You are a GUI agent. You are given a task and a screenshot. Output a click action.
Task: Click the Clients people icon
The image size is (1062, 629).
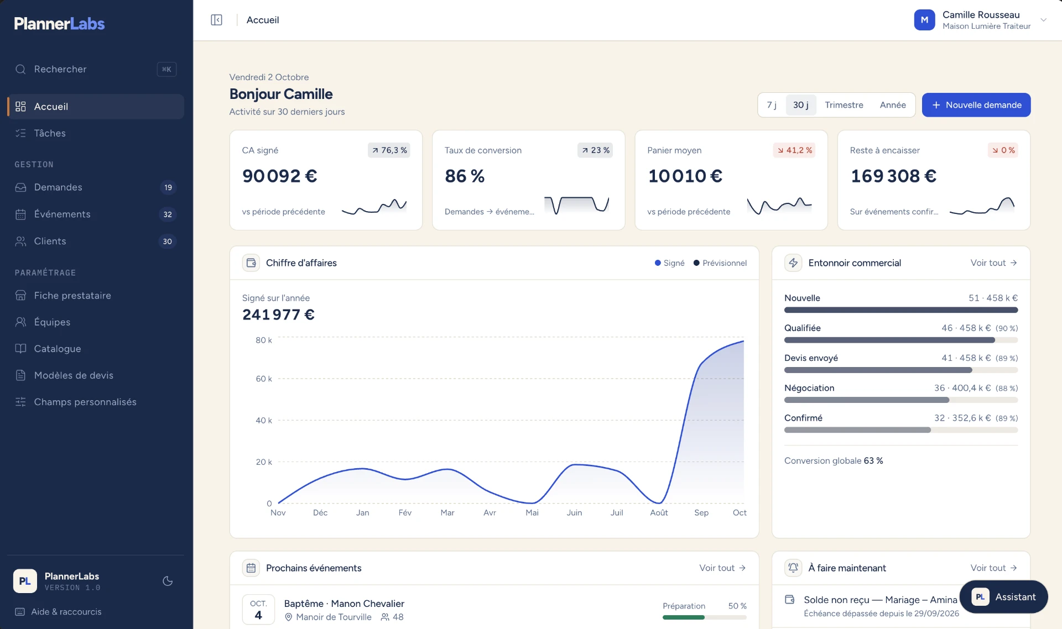[x=20, y=241]
